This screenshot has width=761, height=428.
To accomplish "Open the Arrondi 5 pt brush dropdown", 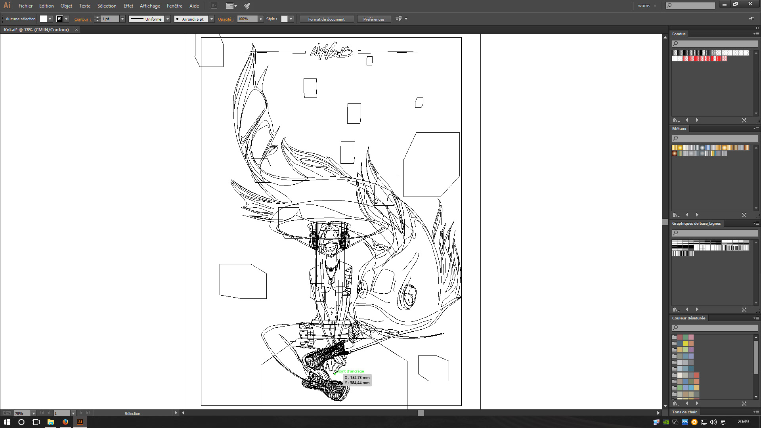I will coord(212,19).
